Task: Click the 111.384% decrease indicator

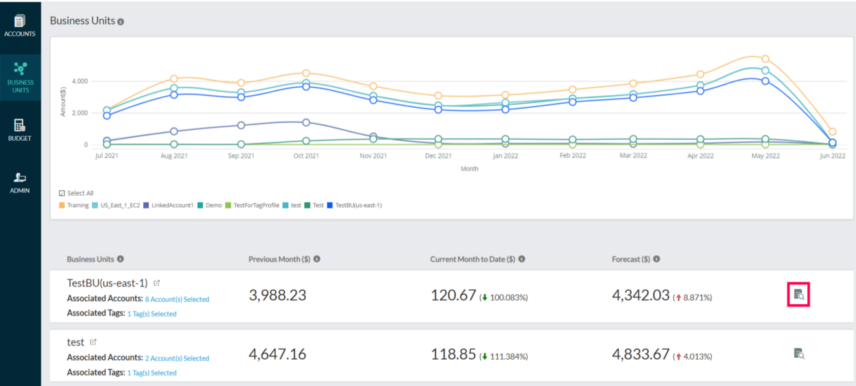Action: pyautogui.click(x=504, y=357)
